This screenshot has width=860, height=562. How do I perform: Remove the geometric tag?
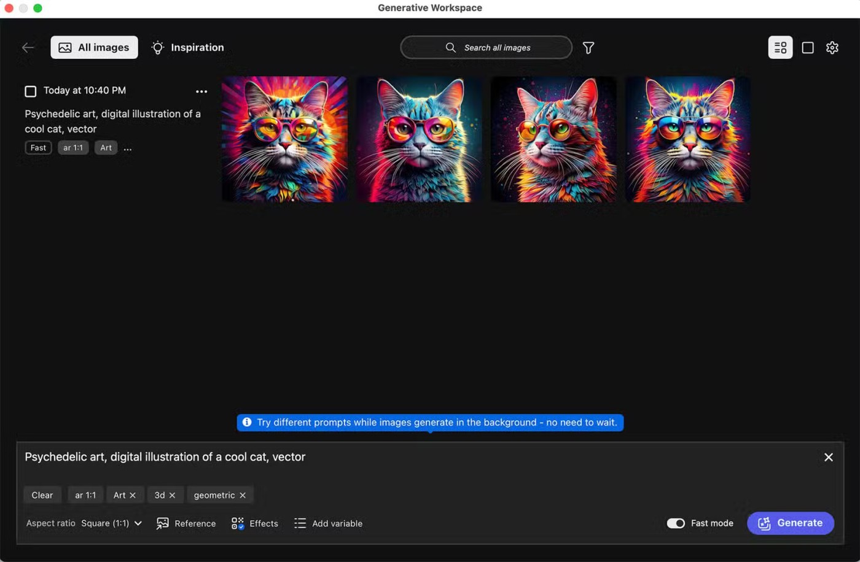pyautogui.click(x=243, y=495)
